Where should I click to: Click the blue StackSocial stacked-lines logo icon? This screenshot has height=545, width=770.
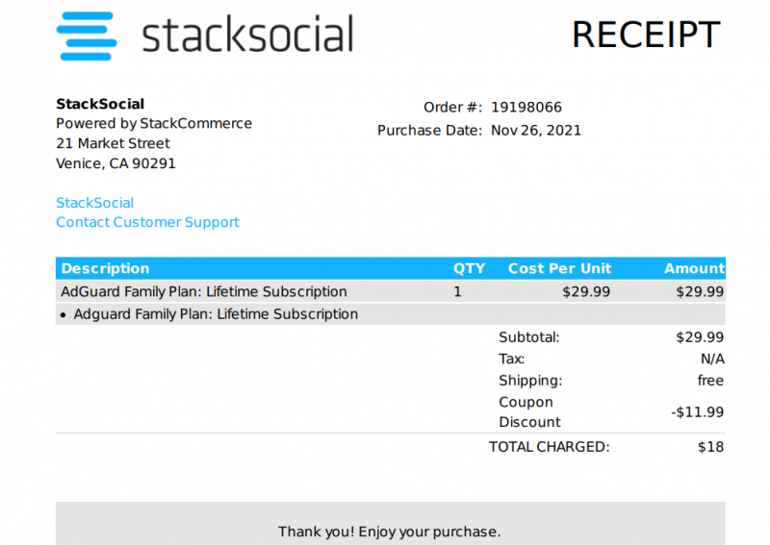(87, 37)
